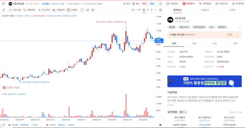Select the 3분 interval
This screenshot has height=128, width=245.
tap(133, 10)
